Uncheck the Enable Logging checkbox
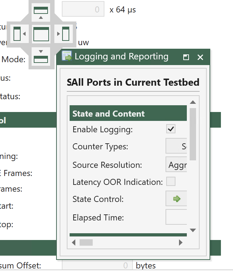Image resolution: width=233 pixels, height=272 pixels. tap(171, 129)
